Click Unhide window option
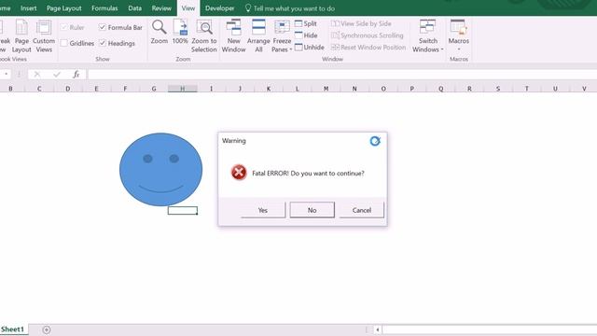This screenshot has height=336, width=597. [309, 48]
